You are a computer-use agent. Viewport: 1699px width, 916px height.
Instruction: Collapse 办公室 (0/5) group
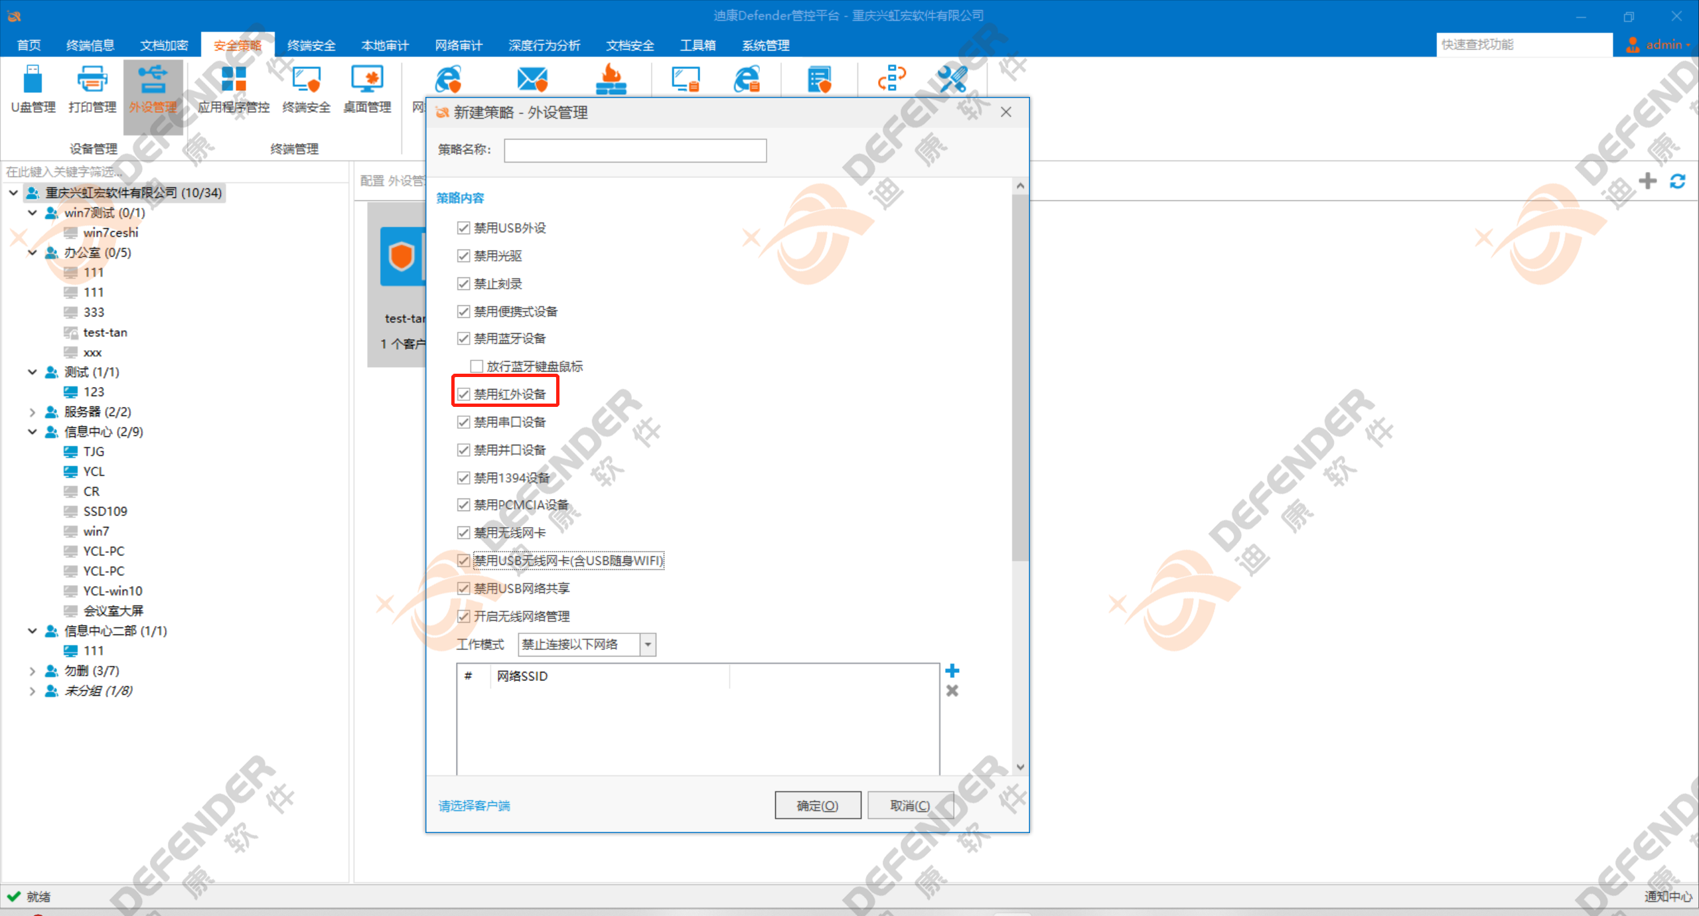pos(32,252)
